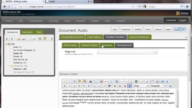The image size is (192, 108).
Task: Collapse the web root tree node
Action: coord(6,44)
